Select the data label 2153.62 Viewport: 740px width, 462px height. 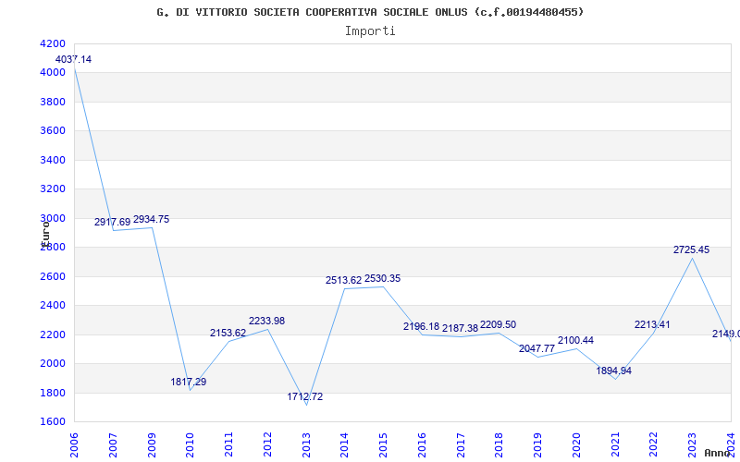pos(228,334)
